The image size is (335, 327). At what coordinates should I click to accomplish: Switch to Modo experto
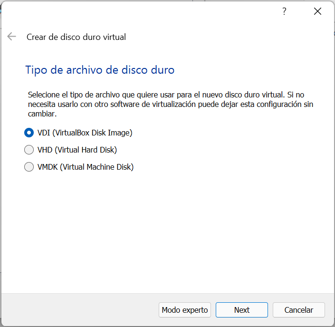point(185,310)
